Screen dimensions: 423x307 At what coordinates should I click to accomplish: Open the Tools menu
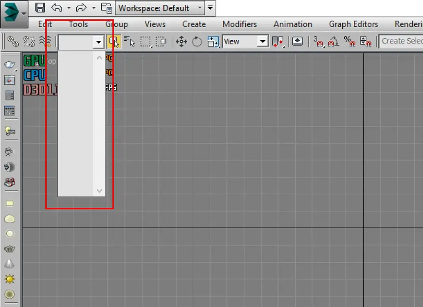coord(78,24)
